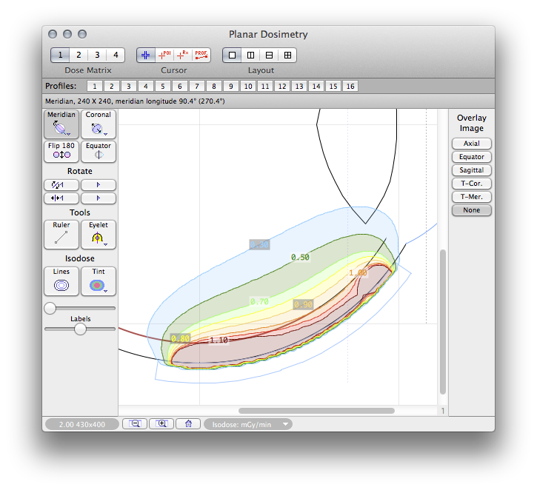This screenshot has height=490, width=537.
Task: Click the Labels slider knob
Action: [80, 329]
